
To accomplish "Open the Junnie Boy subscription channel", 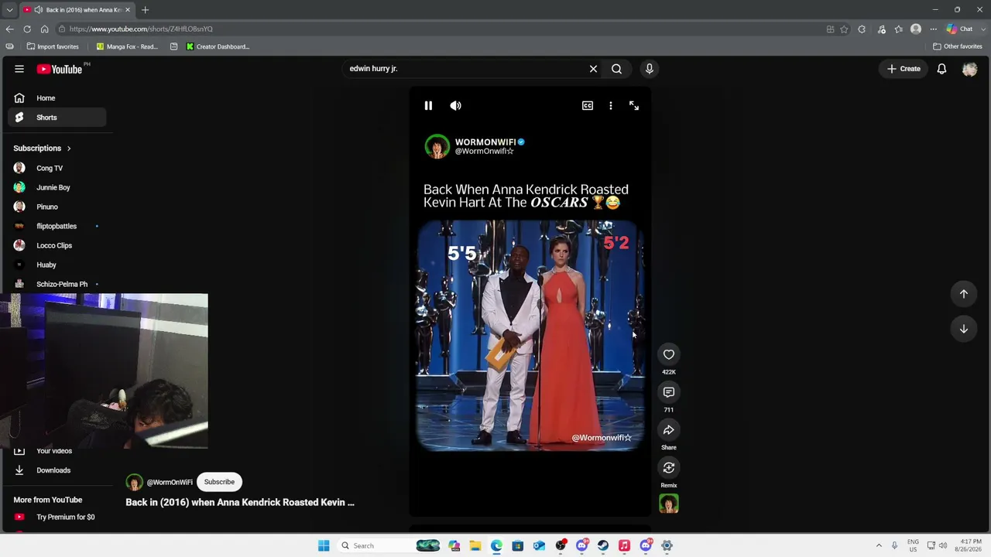I will pyautogui.click(x=57, y=187).
